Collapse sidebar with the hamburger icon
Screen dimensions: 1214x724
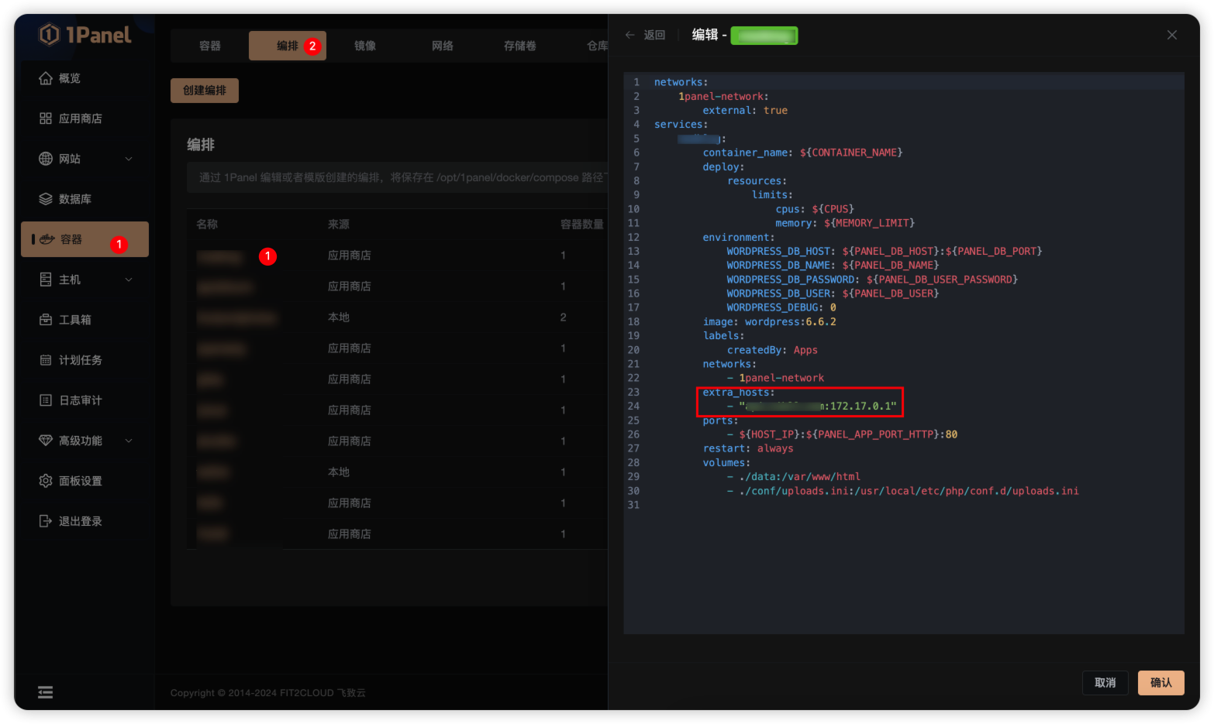click(x=46, y=692)
